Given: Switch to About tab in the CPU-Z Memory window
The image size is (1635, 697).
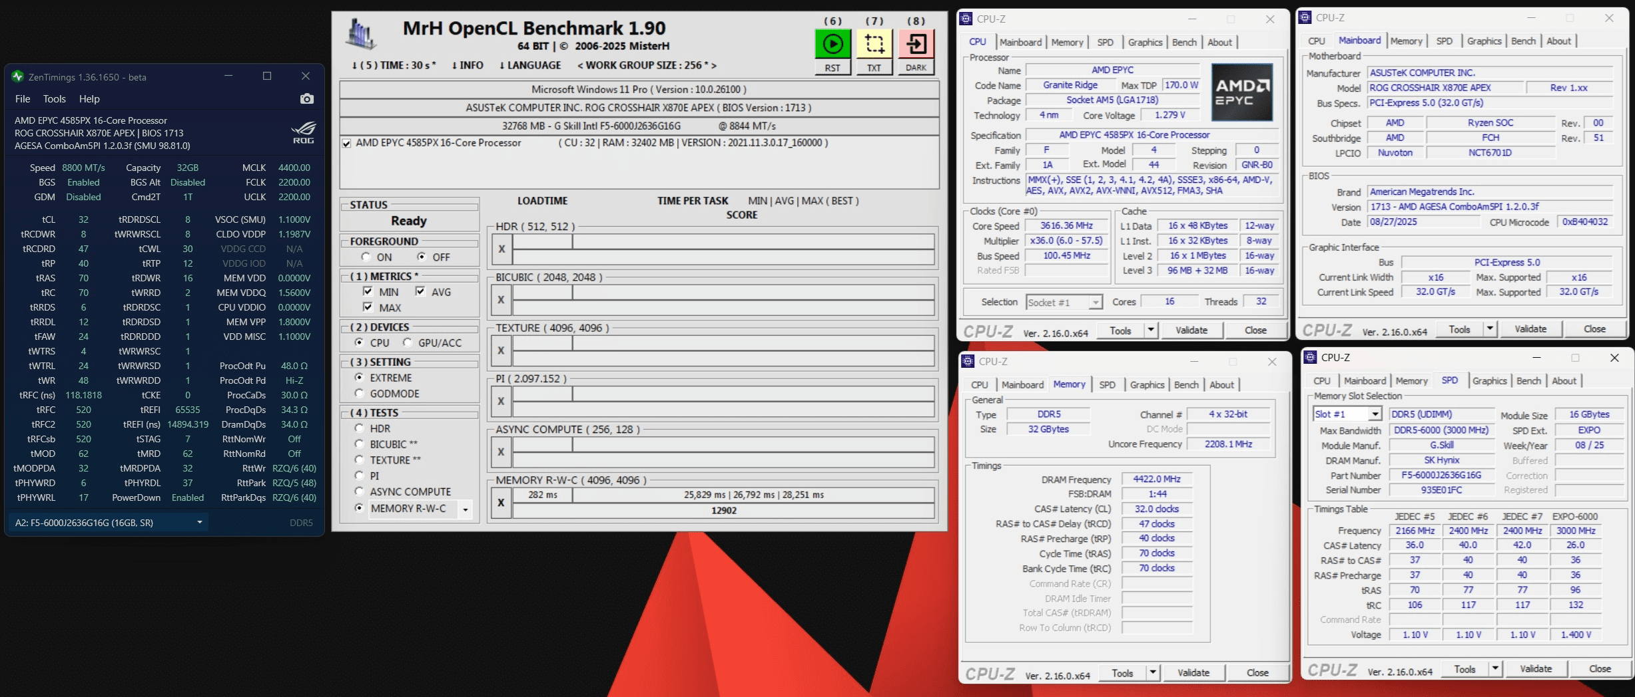Looking at the screenshot, I should [1222, 385].
